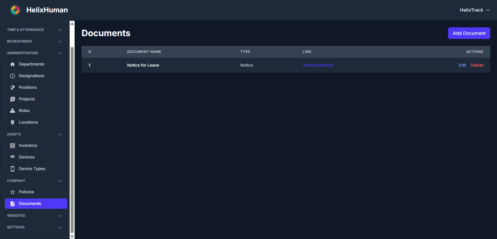Click the Add Document button
The image size is (497, 239).
[469, 33]
